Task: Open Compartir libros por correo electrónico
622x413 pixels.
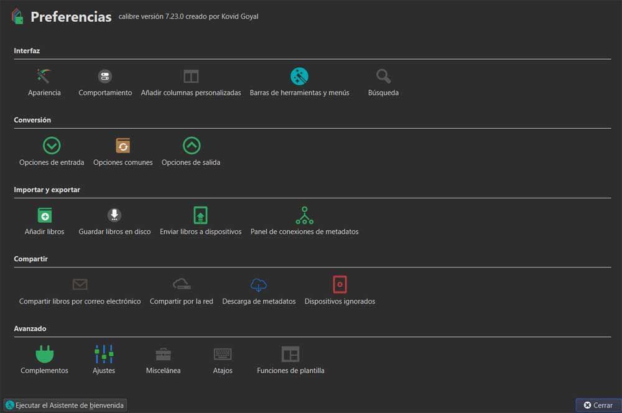Action: tap(80, 285)
